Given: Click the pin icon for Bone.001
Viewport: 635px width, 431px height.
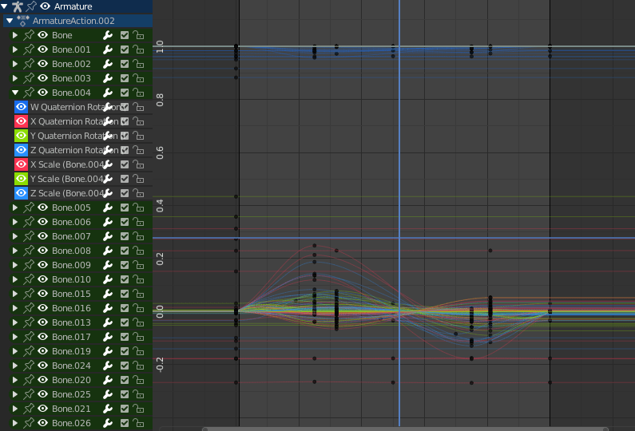Looking at the screenshot, I should (29, 49).
